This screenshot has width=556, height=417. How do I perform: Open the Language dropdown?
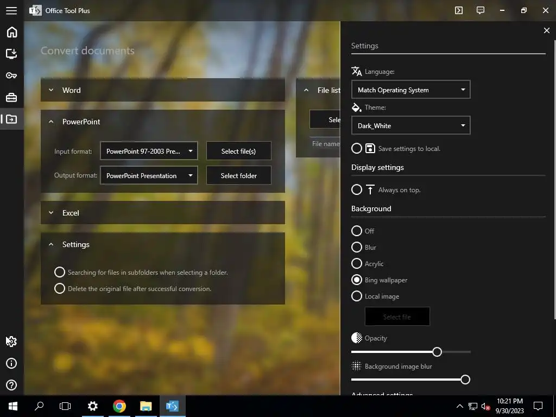(x=410, y=90)
